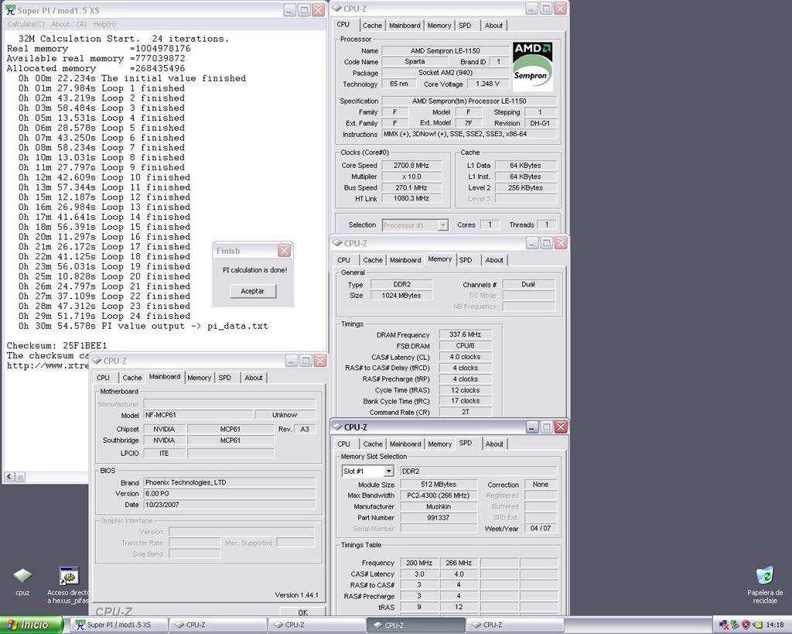The width and height of the screenshot is (792, 634).
Task: Click the title icon of the SPD CPU-Z window
Action: (x=337, y=427)
